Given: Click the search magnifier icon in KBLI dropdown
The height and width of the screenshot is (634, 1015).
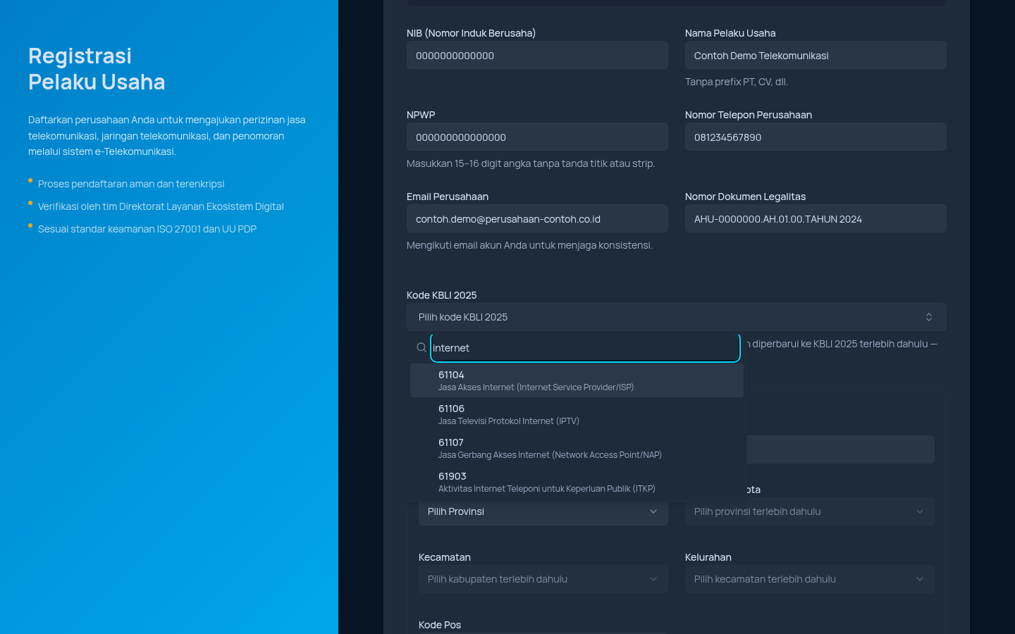Looking at the screenshot, I should pos(422,347).
